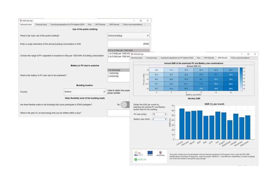
Task: Expand the Greece country dropdown
Action: tap(85, 92)
